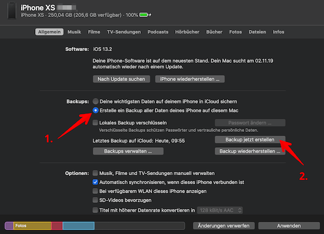
Task: Select backup on this Mac radio button
Action: (96, 110)
